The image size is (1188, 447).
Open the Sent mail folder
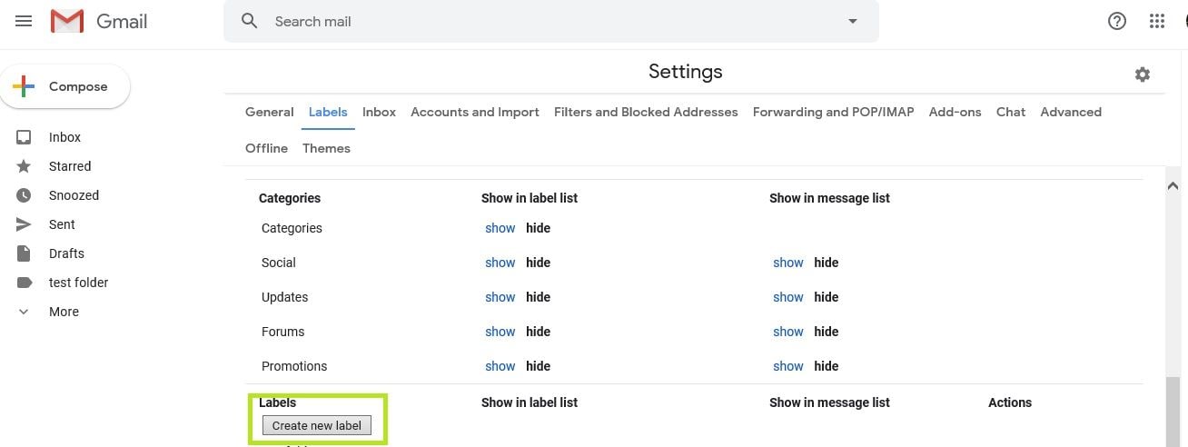coord(62,224)
